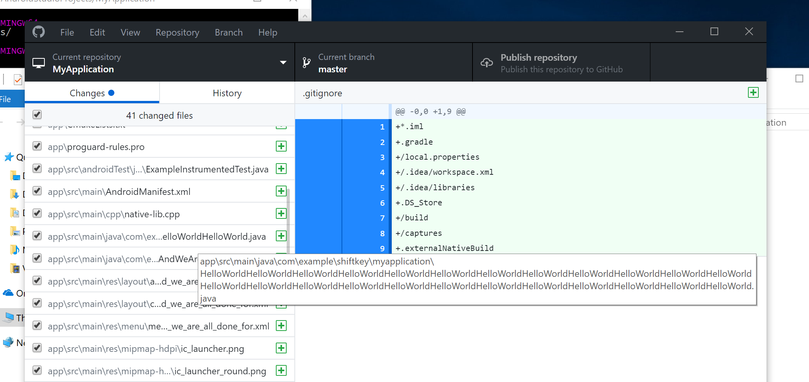Click the GitHub octocat logo
This screenshot has height=382, width=809.
[39, 32]
